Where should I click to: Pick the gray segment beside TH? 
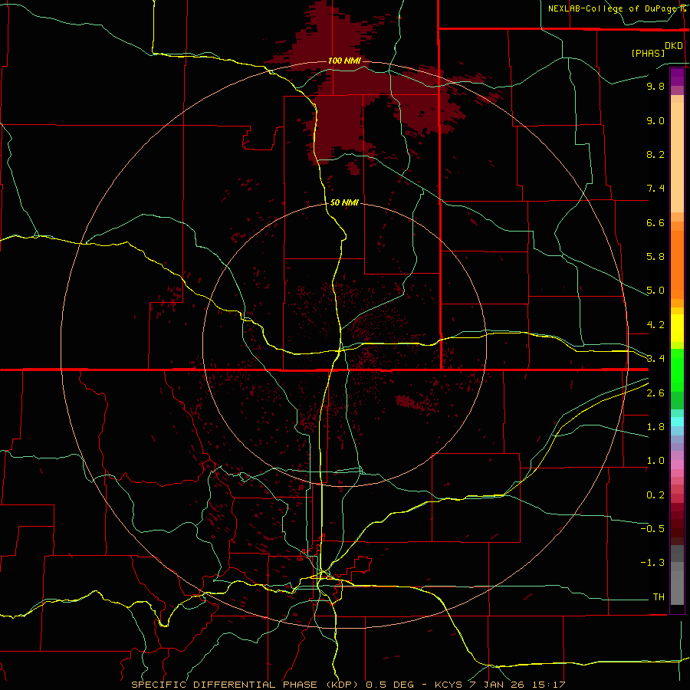tap(677, 587)
